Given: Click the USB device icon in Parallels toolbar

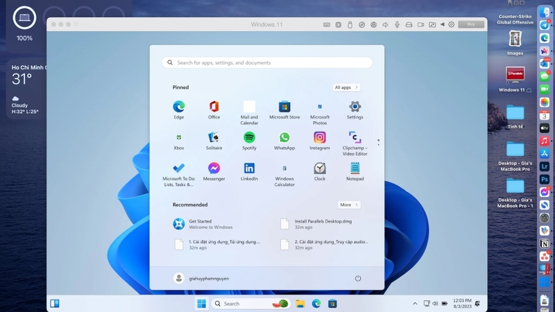Looking at the screenshot, I should pos(350,24).
